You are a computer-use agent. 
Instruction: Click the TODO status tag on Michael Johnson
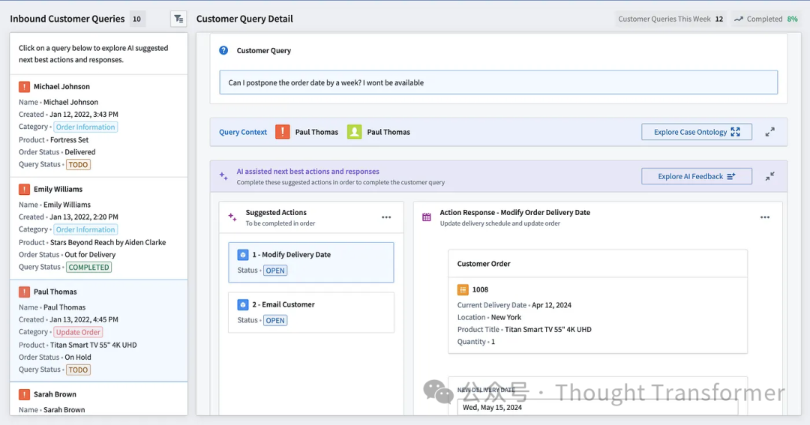coord(79,165)
